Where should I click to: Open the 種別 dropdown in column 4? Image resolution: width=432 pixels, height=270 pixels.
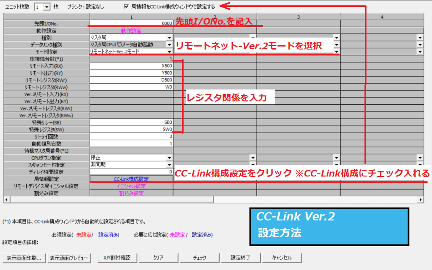pyautogui.click(x=420, y=37)
